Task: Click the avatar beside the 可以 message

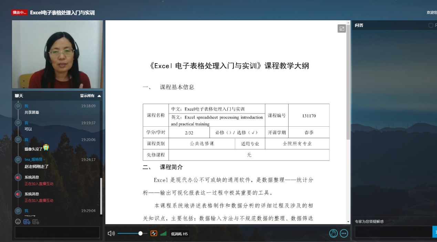Action: [x=18, y=123]
